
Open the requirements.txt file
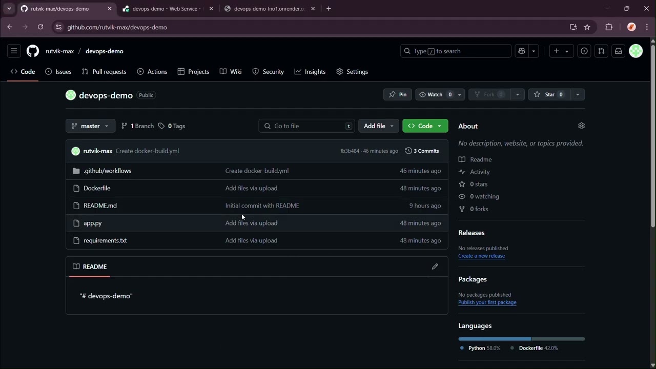[105, 240]
